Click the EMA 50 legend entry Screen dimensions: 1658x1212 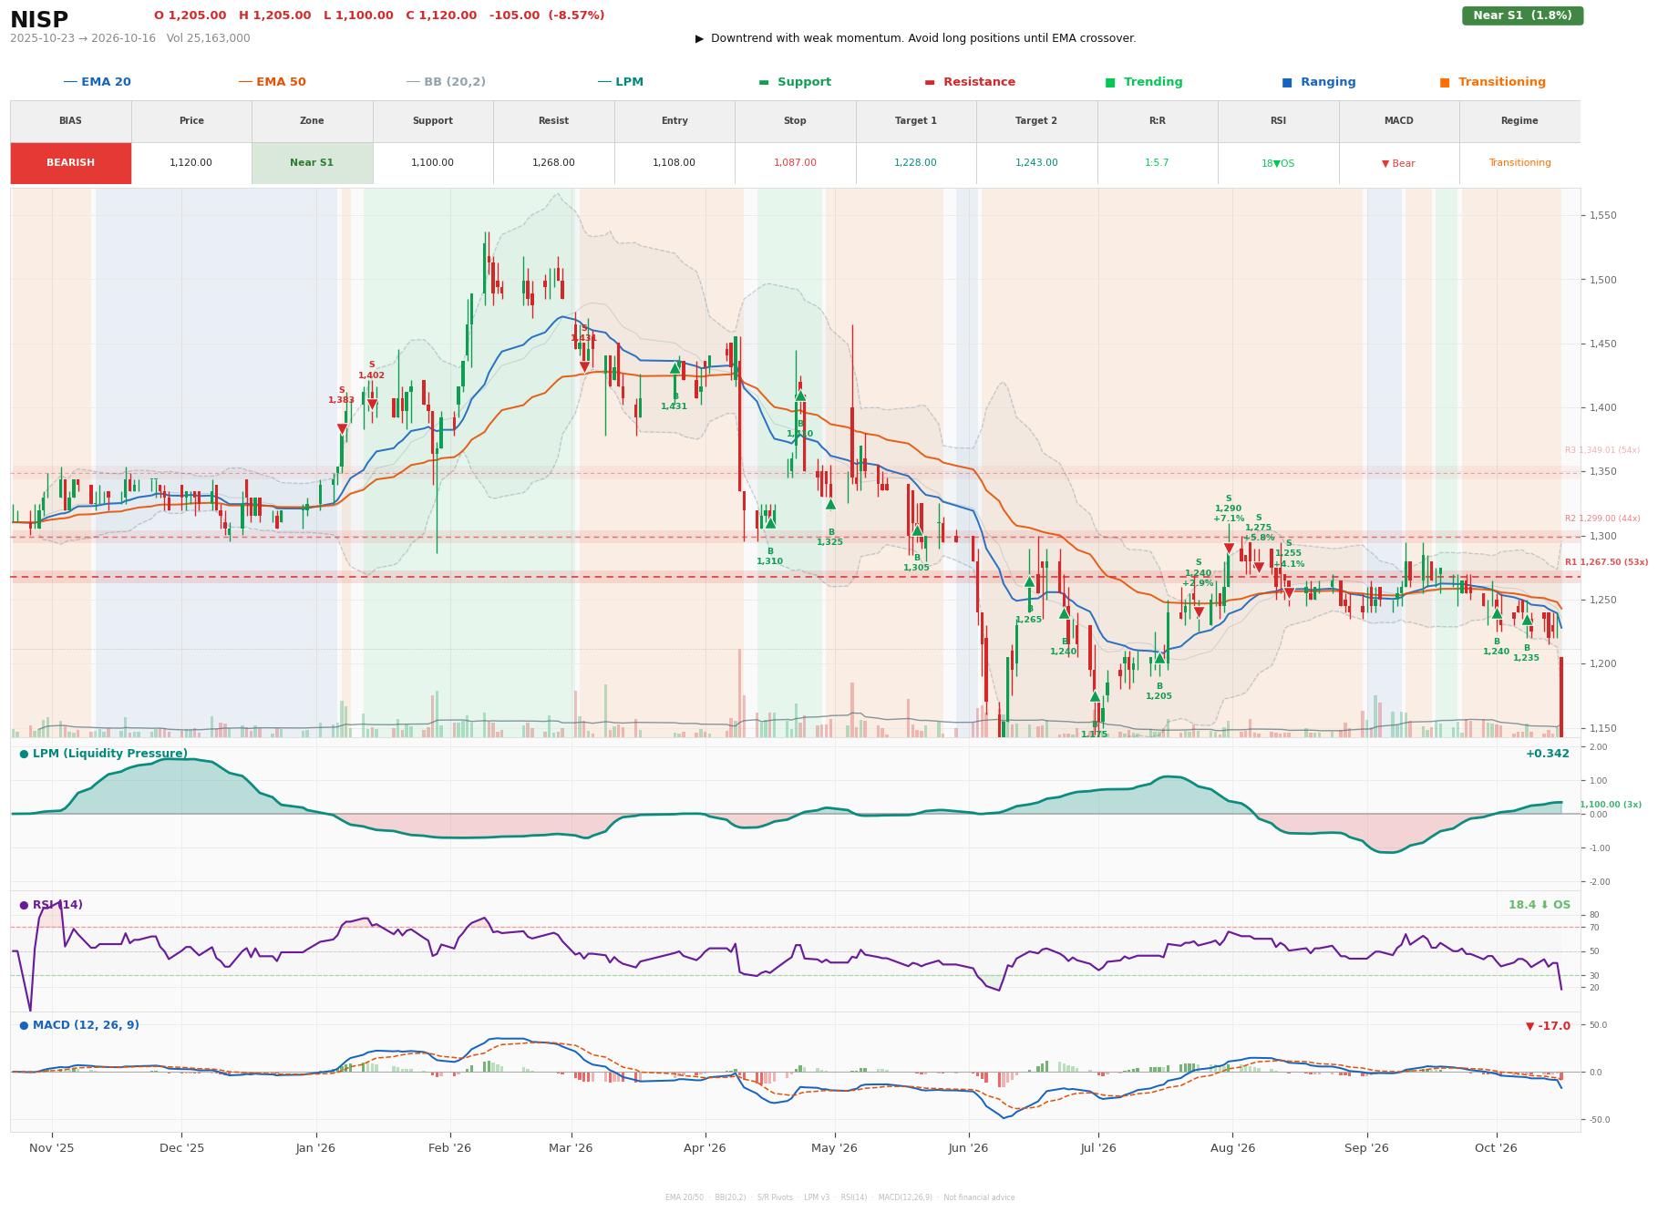(272, 82)
